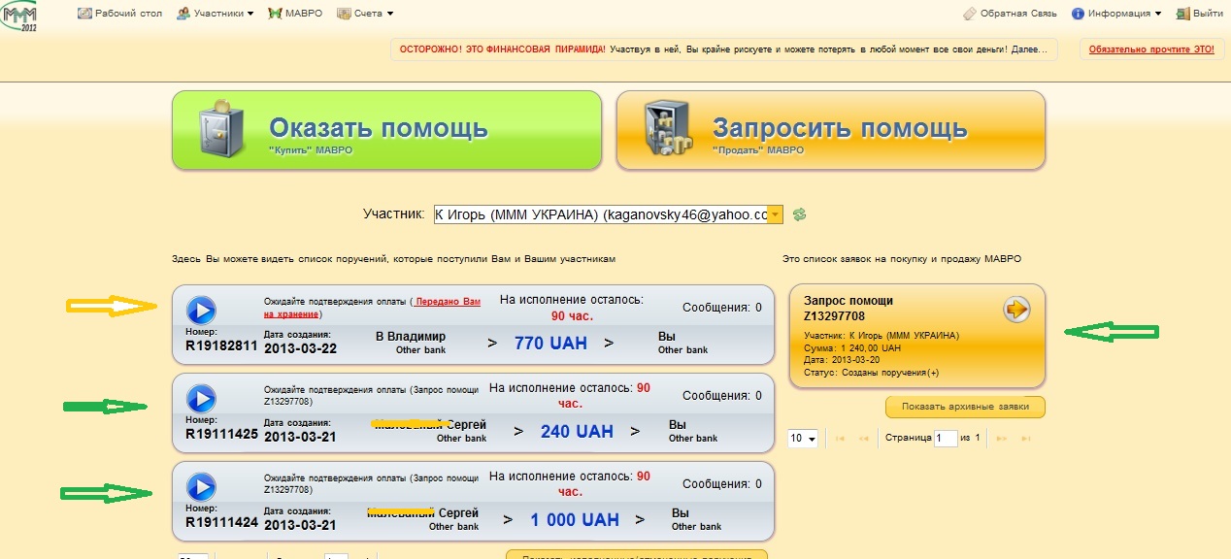The width and height of the screenshot is (1231, 559).
Task: Click the Вы recipient in order R19111425
Action: coord(678,424)
